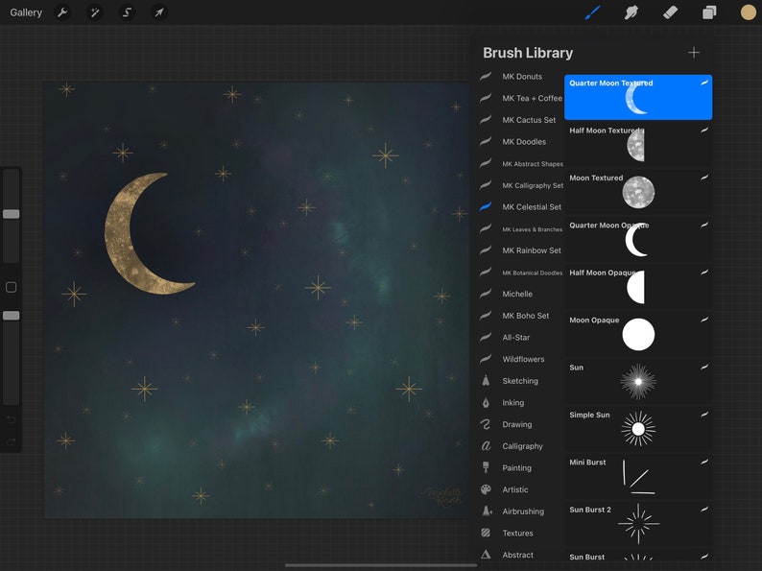Viewport: 762px width, 571px height.
Task: Open the MK Calligraphy Set
Action: tap(521, 185)
